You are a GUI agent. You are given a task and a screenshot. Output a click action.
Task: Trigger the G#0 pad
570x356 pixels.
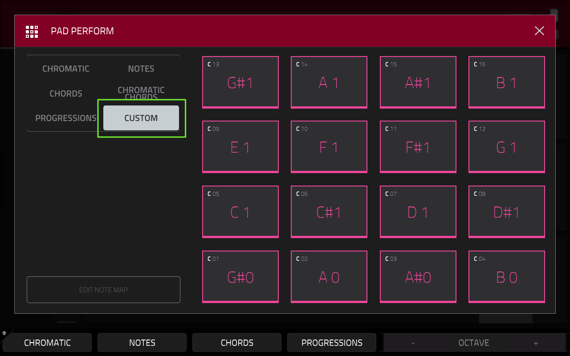coord(240,276)
